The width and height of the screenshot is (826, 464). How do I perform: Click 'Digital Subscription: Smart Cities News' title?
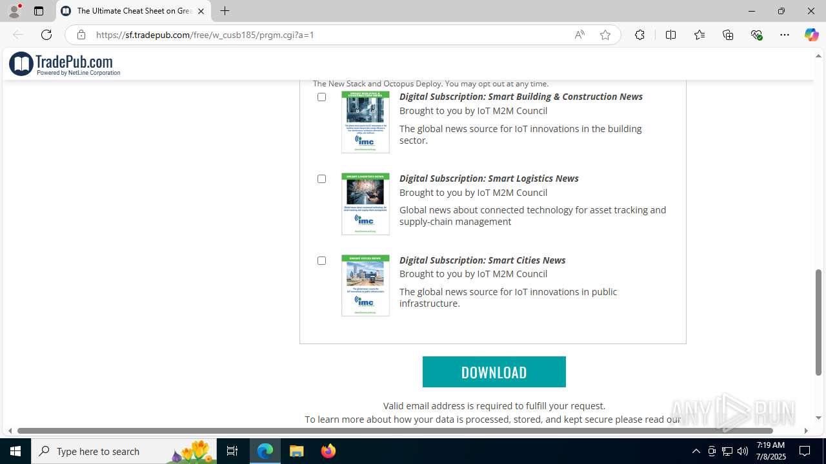point(482,260)
